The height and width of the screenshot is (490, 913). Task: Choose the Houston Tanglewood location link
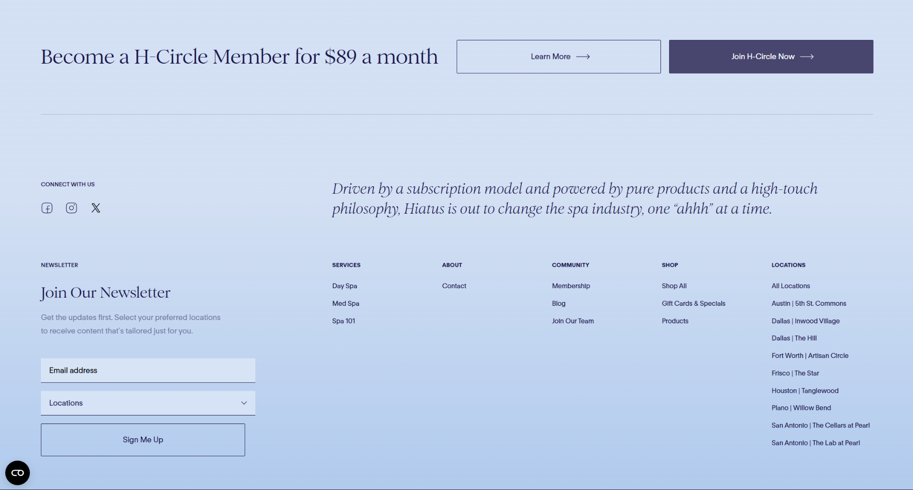pyautogui.click(x=805, y=391)
